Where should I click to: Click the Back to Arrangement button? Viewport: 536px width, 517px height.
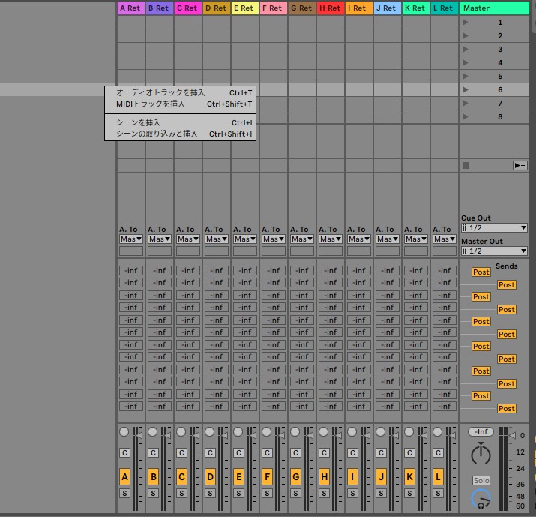point(520,166)
